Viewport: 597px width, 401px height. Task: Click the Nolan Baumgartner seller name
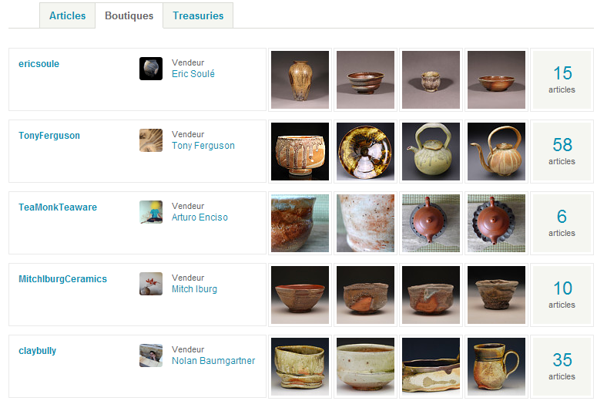click(213, 361)
